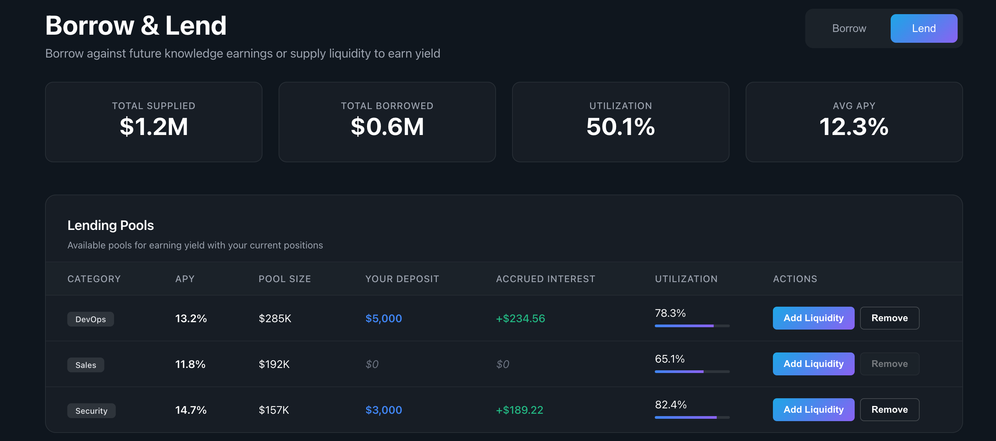The height and width of the screenshot is (441, 996).
Task: Add Liquidity to the Security pool
Action: pos(813,409)
